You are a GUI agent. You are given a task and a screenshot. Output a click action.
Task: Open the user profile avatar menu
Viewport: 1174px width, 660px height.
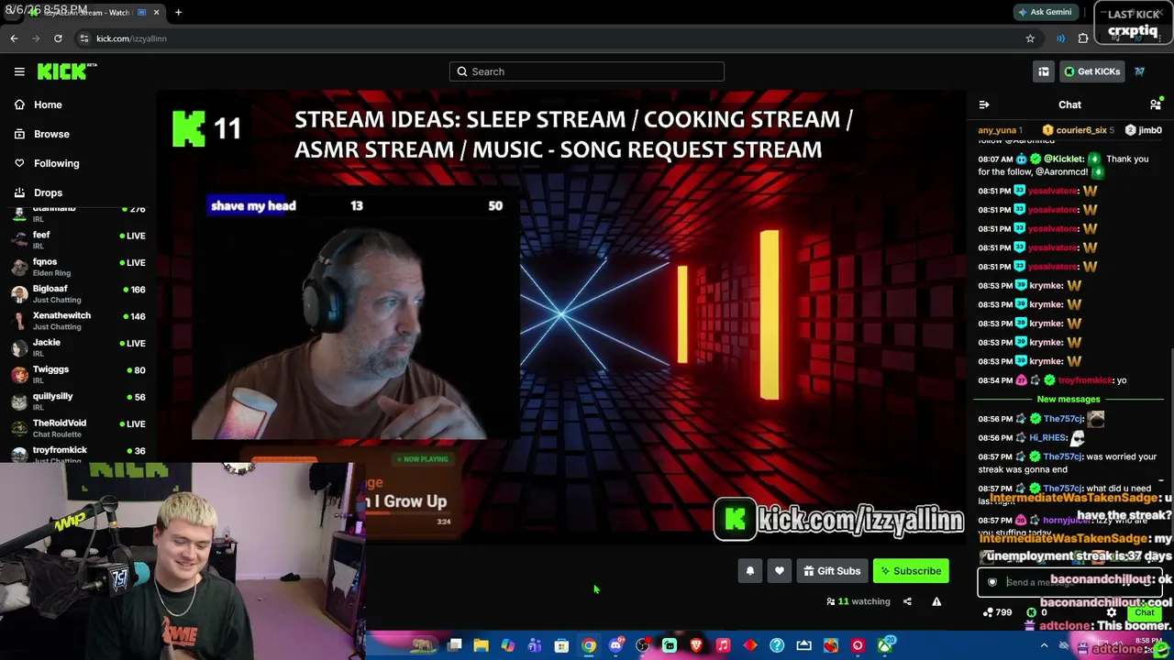[x=1140, y=71]
